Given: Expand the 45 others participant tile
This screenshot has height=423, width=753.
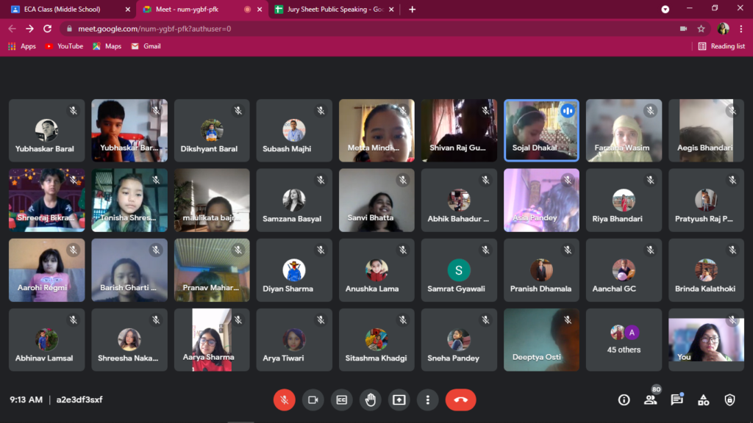Looking at the screenshot, I should 624,340.
